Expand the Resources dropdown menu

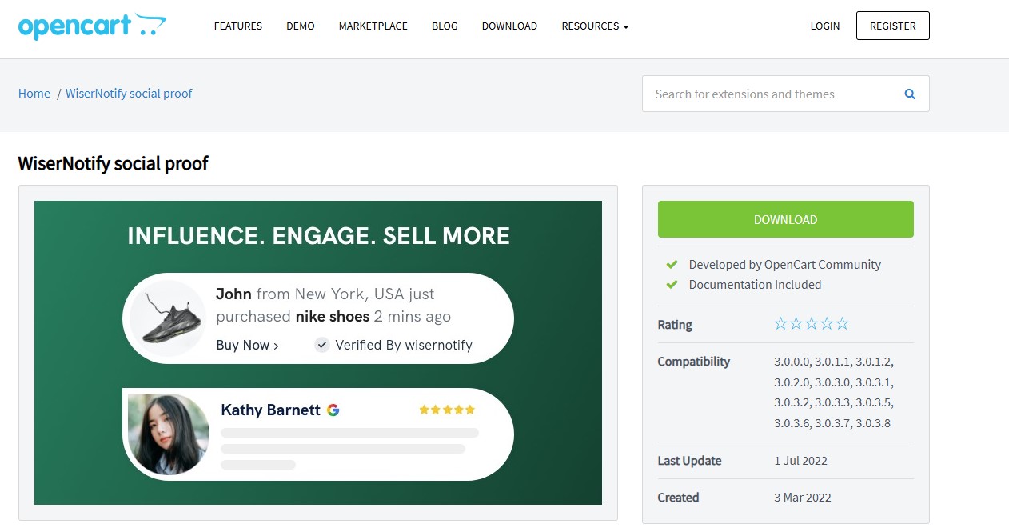(x=595, y=26)
